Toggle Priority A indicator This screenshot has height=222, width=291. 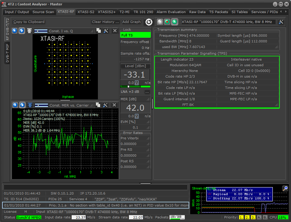259,217
